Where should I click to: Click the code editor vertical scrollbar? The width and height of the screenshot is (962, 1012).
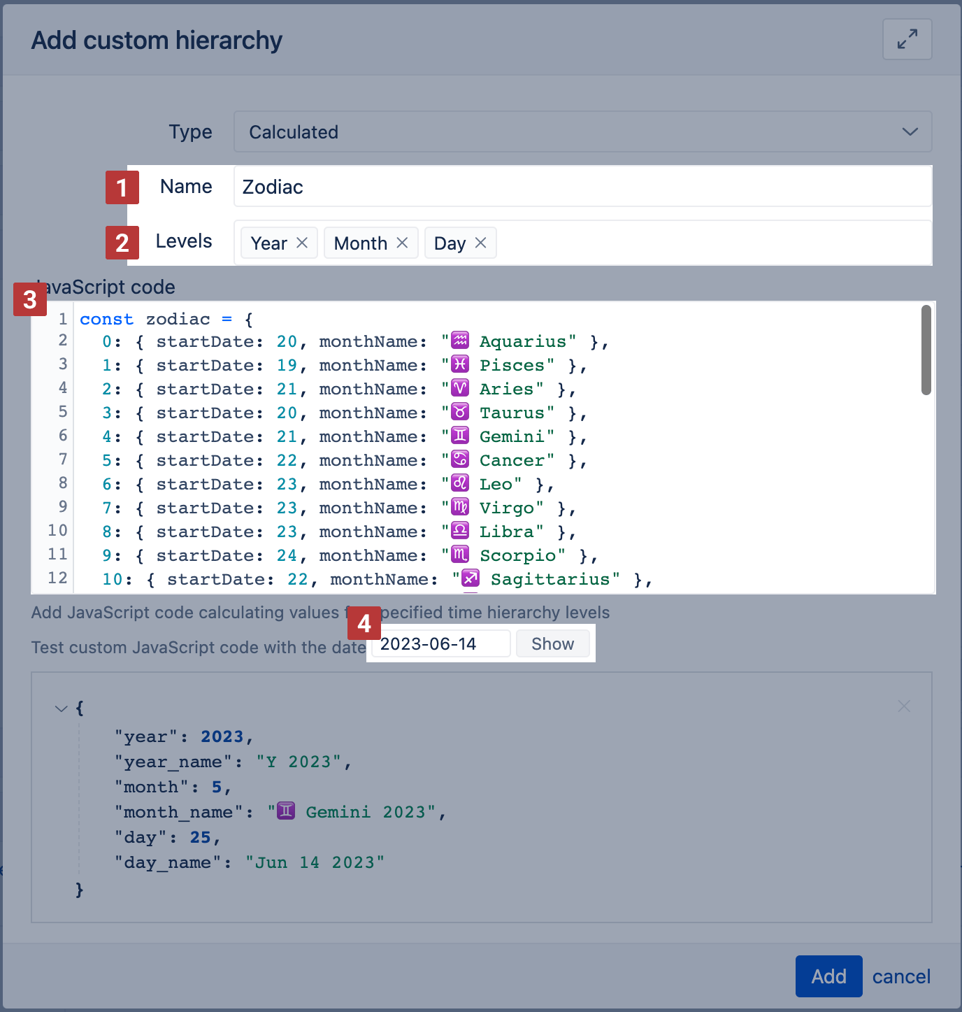coord(926,350)
